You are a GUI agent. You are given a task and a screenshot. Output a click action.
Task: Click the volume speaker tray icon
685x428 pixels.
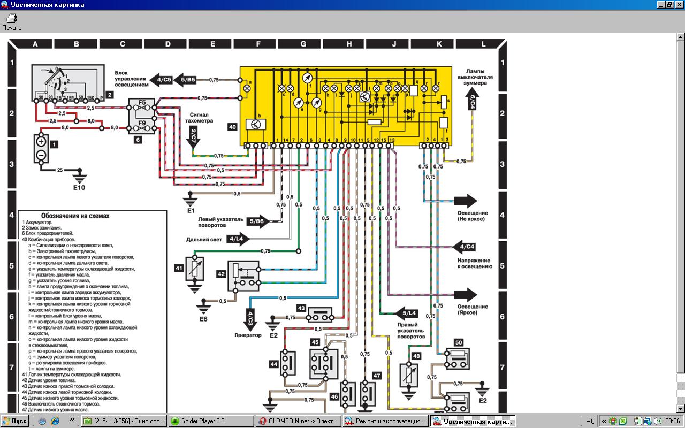[x=656, y=421]
